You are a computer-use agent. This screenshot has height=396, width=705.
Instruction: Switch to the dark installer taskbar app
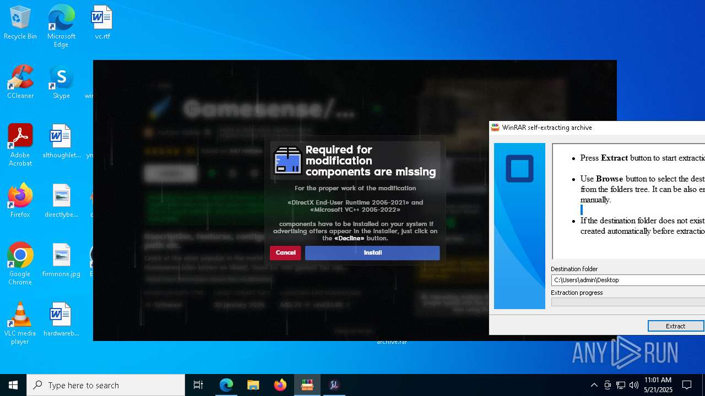click(334, 385)
